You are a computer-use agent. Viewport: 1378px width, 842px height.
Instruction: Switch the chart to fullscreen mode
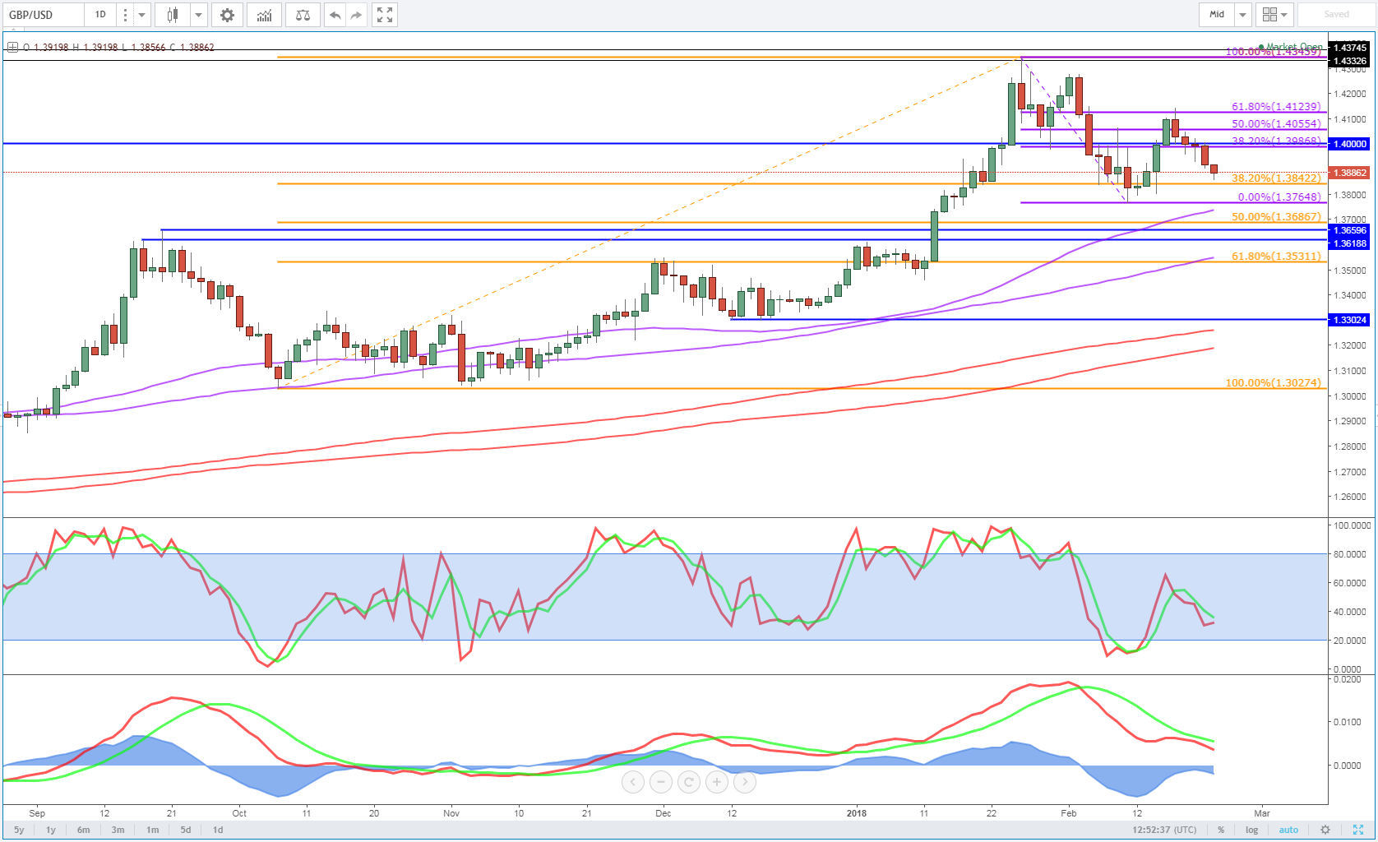tap(384, 15)
